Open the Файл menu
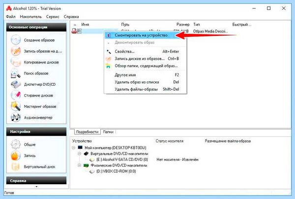 11,17
